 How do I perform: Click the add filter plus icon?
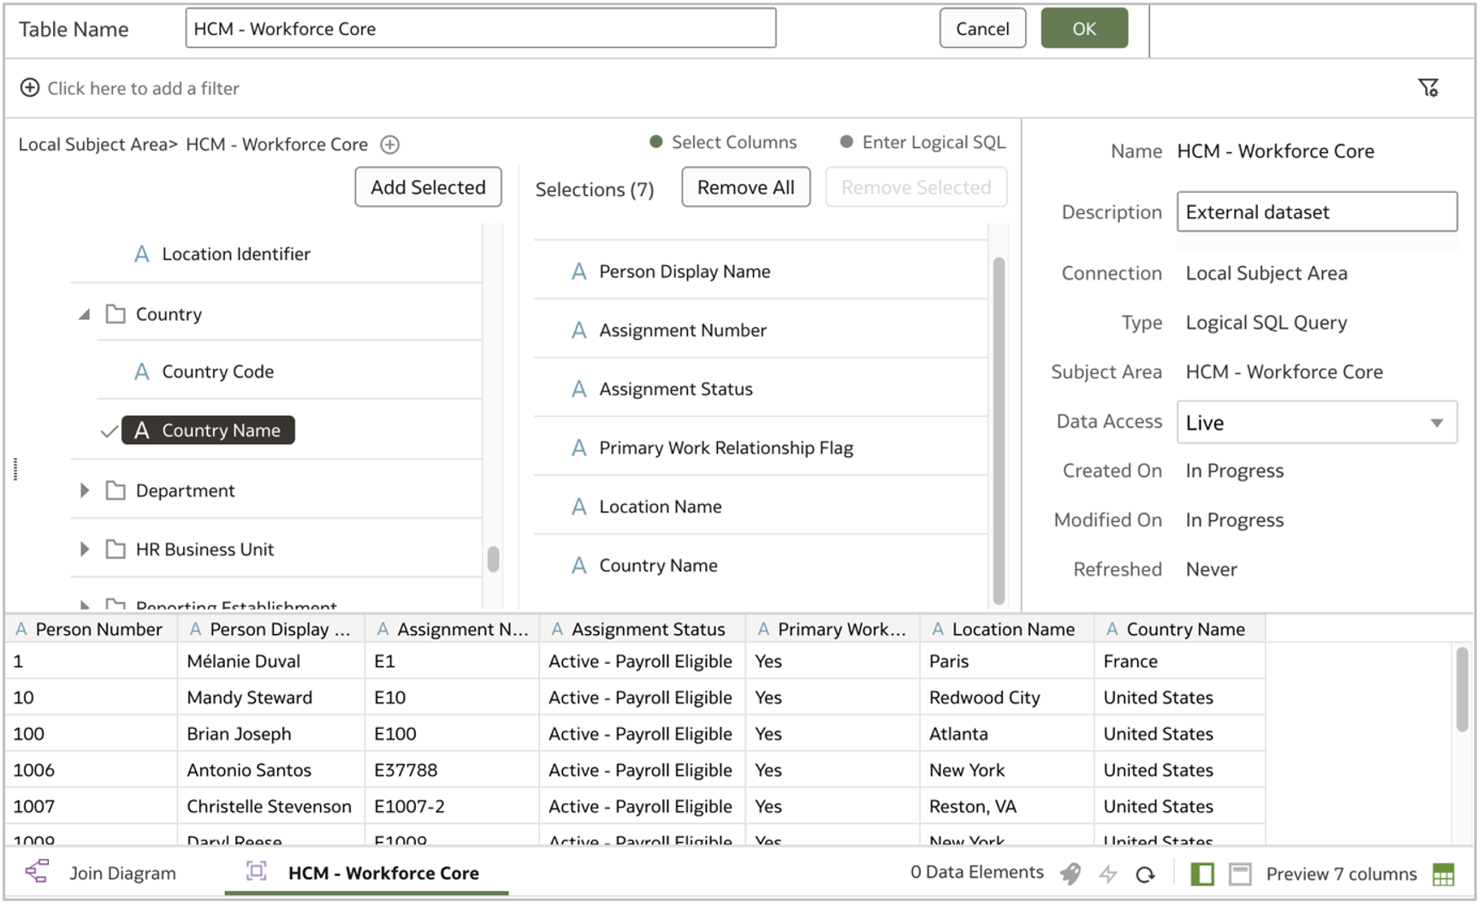point(31,87)
